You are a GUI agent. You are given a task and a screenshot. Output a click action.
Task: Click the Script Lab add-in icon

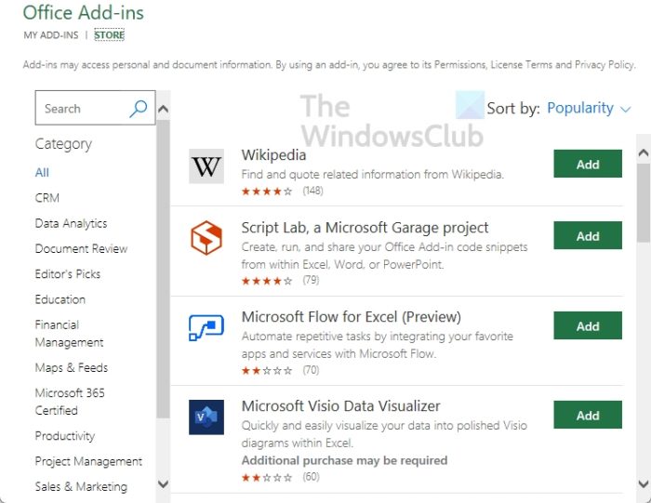tap(206, 238)
